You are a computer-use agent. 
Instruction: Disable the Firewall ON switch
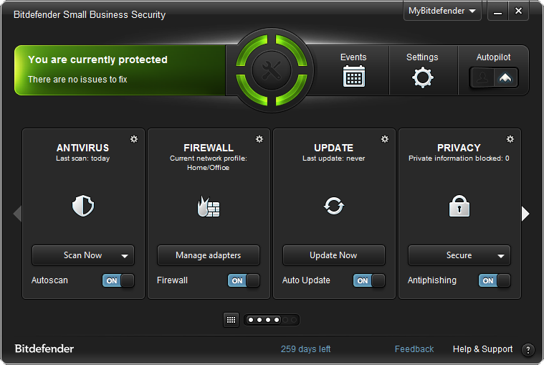click(x=244, y=280)
